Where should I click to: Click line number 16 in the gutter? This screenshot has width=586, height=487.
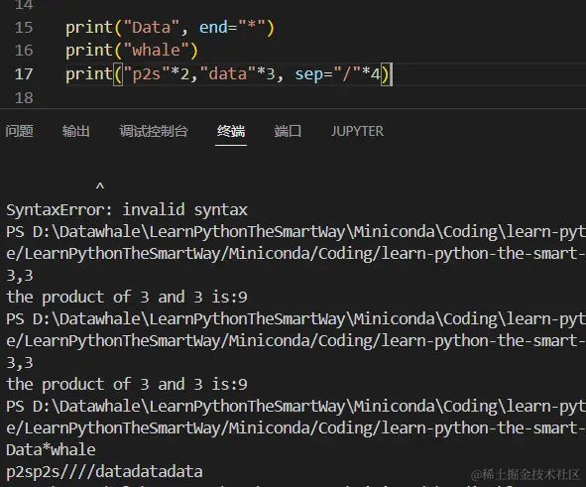click(24, 51)
